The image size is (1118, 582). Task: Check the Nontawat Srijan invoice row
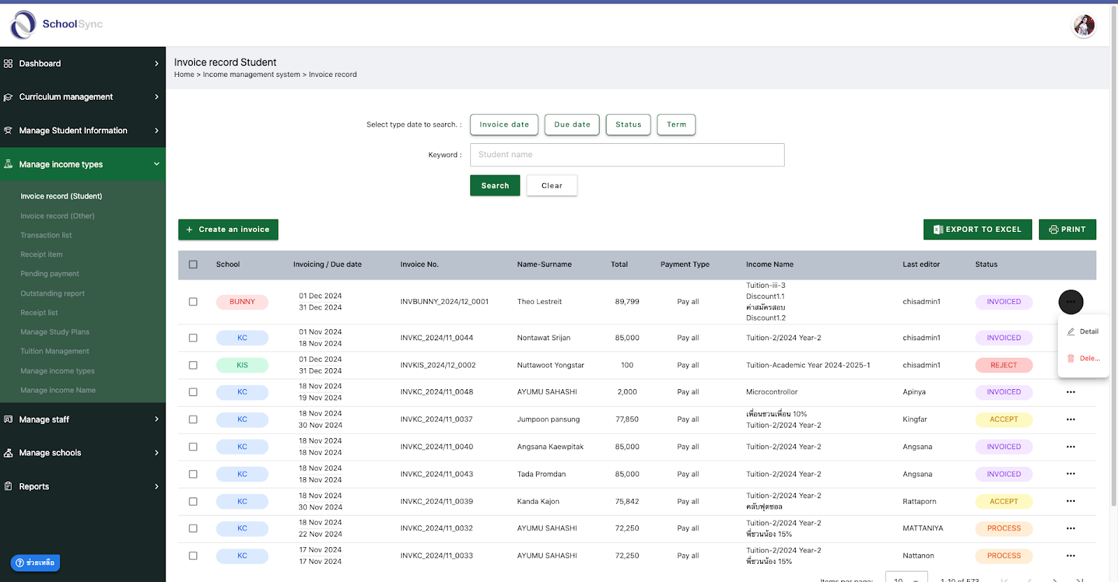coord(193,337)
